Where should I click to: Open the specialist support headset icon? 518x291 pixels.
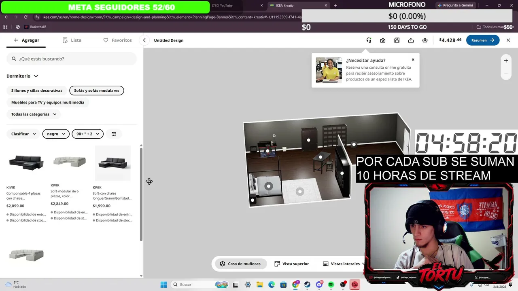(x=369, y=40)
